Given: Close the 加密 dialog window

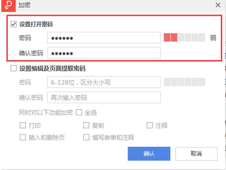Looking at the screenshot, I should tap(218, 5).
